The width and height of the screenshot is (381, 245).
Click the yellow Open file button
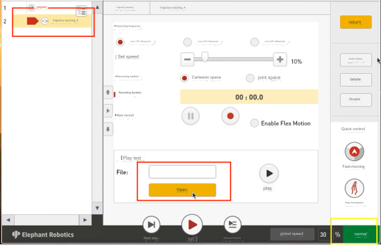tap(182, 190)
